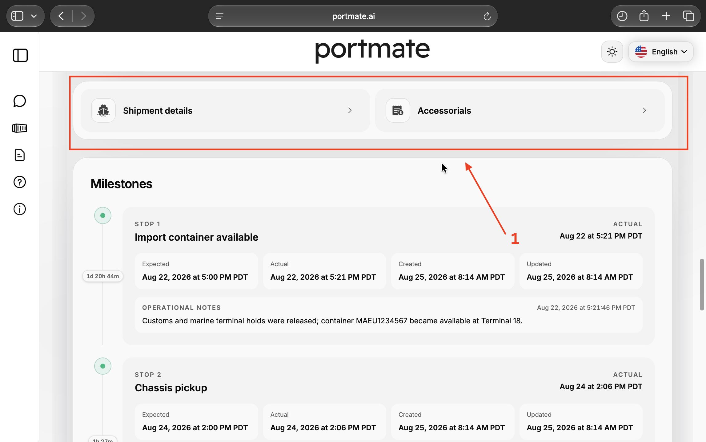Open Safari tab group dropdown arrow

(34, 16)
